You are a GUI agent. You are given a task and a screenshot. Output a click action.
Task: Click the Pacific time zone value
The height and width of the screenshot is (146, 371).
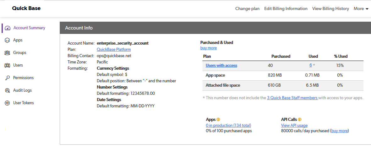pyautogui.click(x=102, y=62)
